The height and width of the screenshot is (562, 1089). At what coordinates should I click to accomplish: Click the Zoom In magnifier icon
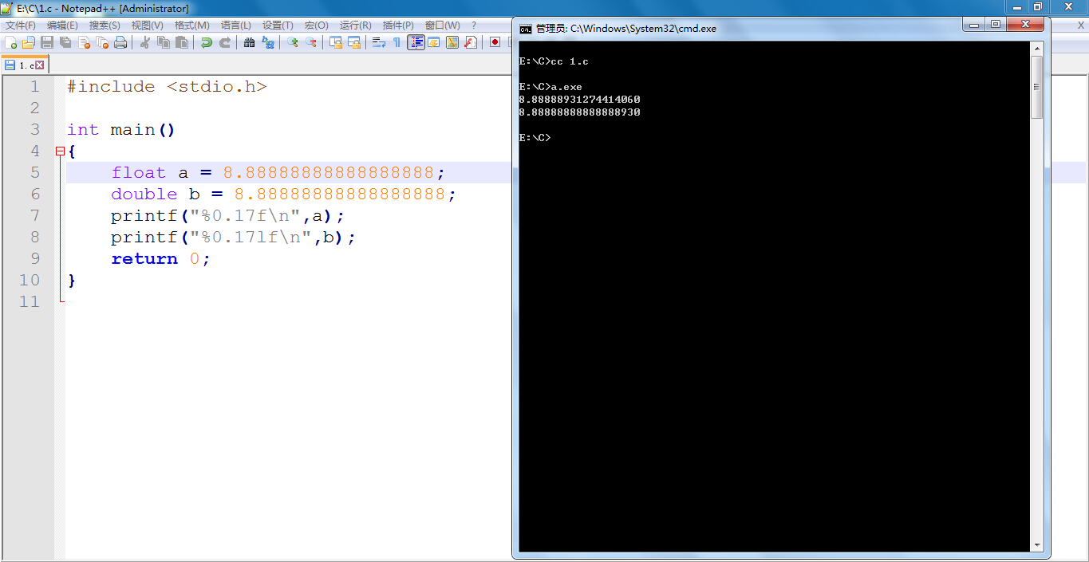pos(292,42)
